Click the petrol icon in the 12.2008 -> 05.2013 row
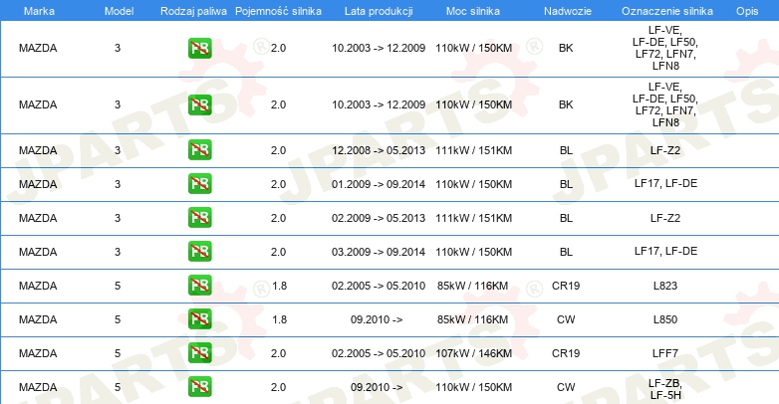Screen dimensions: 779x404 [199, 150]
